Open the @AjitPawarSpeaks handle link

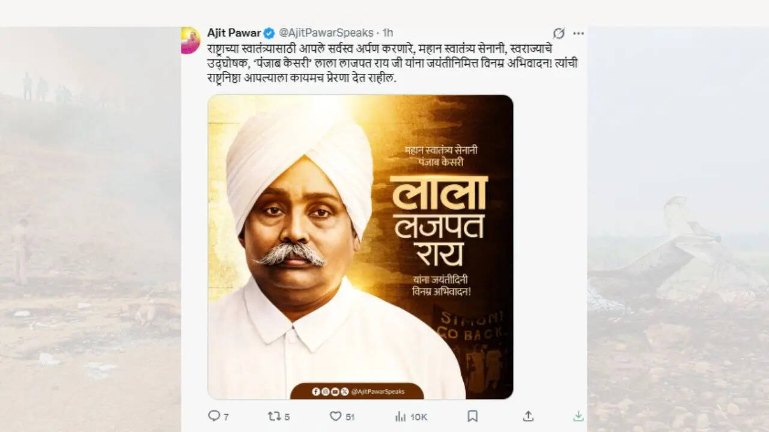pos(326,32)
